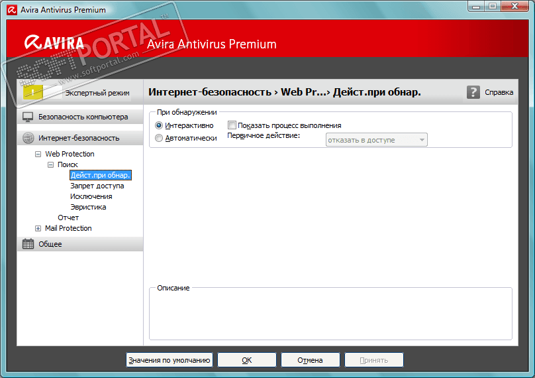The image size is (535, 378).
Task: Click the Описание description box
Action: tap(330, 314)
